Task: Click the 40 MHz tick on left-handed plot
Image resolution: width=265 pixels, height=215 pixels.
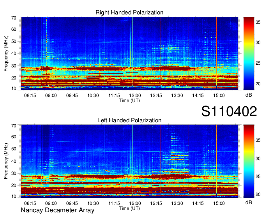Action: click(x=14, y=161)
